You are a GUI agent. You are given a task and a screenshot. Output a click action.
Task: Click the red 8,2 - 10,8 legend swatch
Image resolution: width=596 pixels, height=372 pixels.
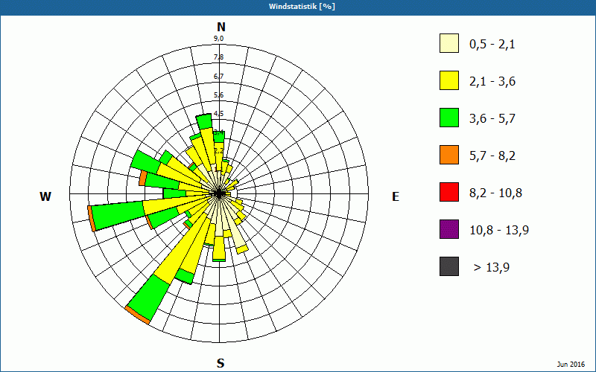tap(449, 192)
